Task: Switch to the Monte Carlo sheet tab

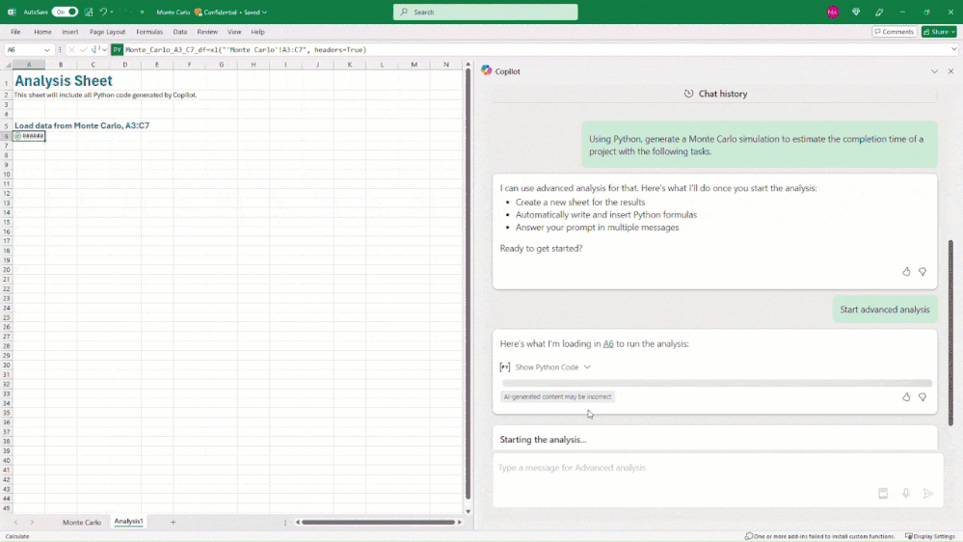Action: [82, 522]
